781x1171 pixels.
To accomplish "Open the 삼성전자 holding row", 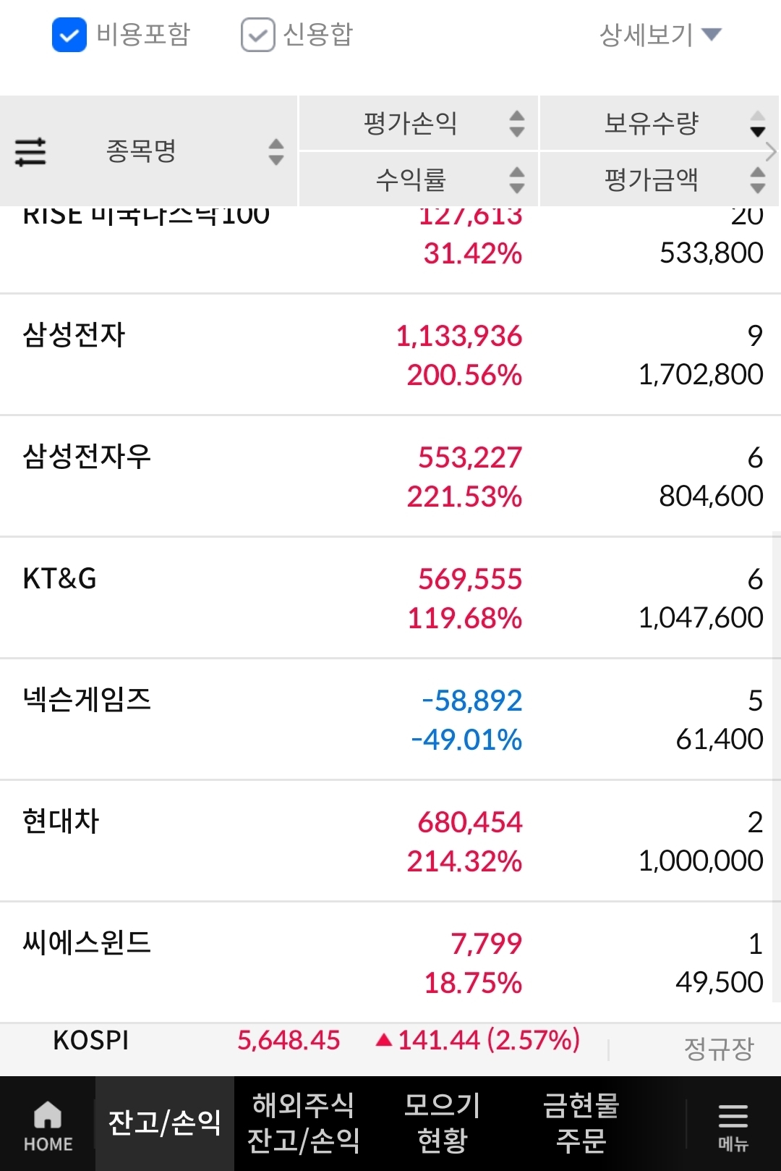I will 390,355.
